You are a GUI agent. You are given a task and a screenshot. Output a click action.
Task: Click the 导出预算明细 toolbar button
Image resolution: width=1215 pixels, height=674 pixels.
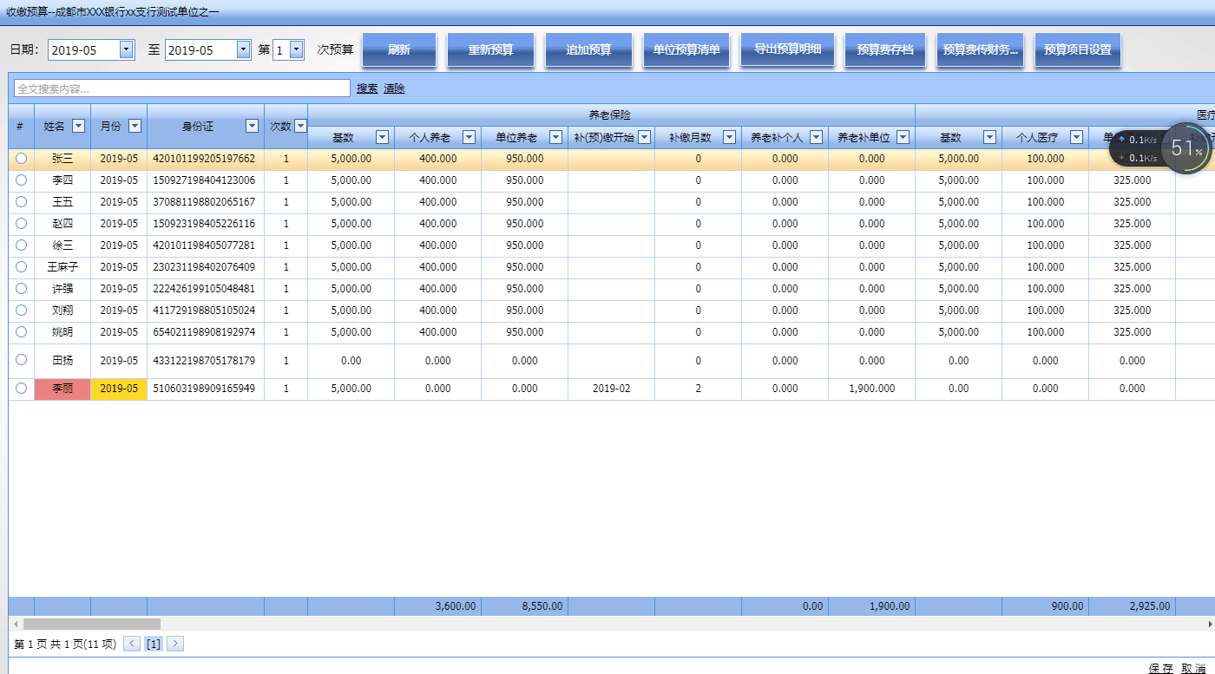tap(787, 50)
